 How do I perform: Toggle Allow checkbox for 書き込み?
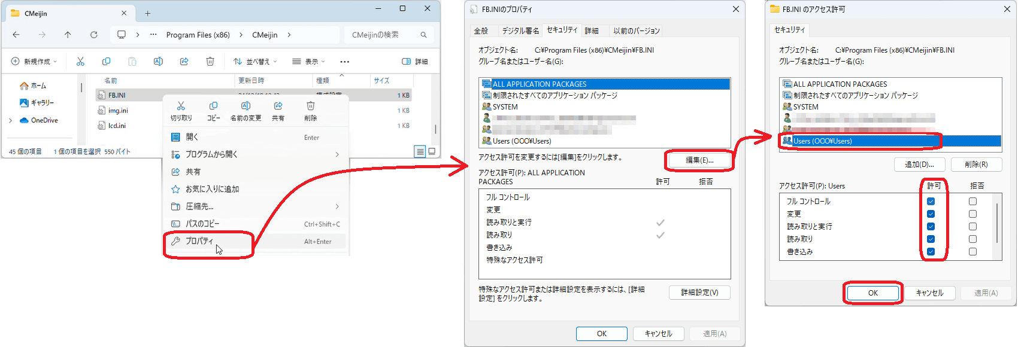[931, 252]
